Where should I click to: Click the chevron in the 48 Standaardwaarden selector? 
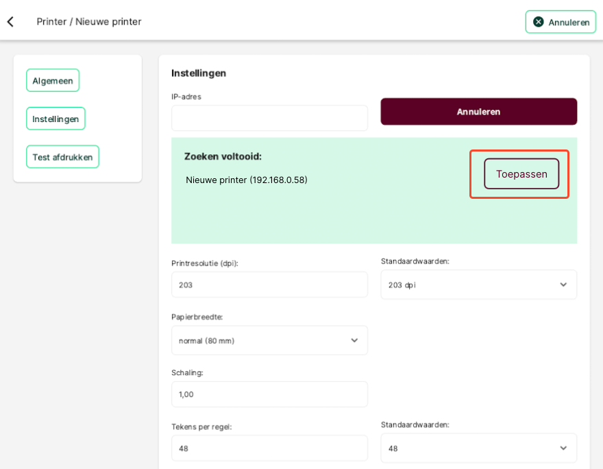tap(563, 448)
